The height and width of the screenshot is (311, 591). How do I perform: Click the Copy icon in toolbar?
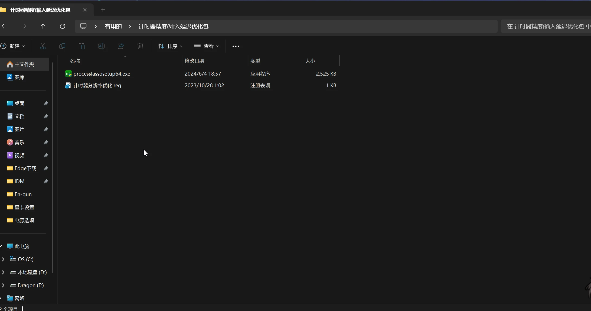[62, 46]
